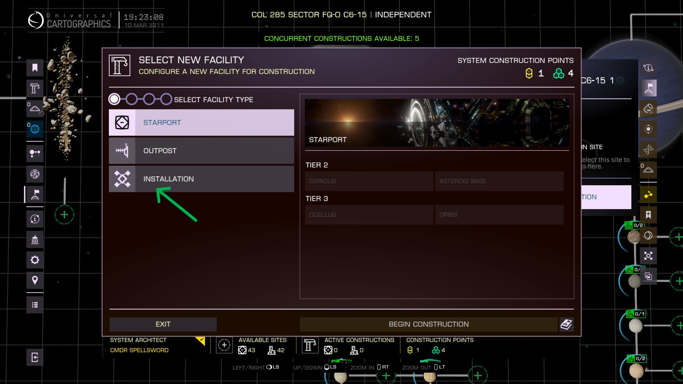Image resolution: width=683 pixels, height=384 pixels.
Task: Click the add bookmark icon in right sidebar
Action: pos(648,215)
